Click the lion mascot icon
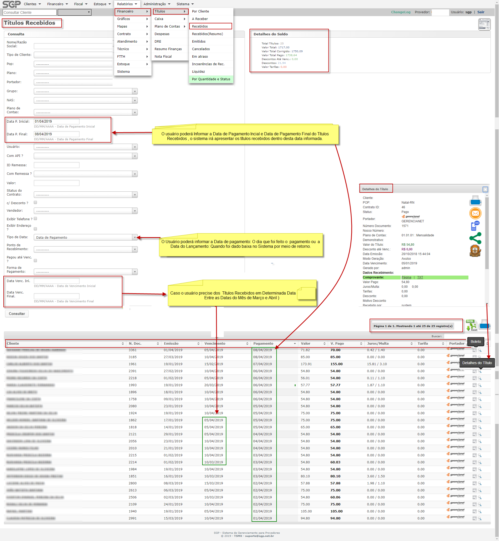 pos(475,251)
